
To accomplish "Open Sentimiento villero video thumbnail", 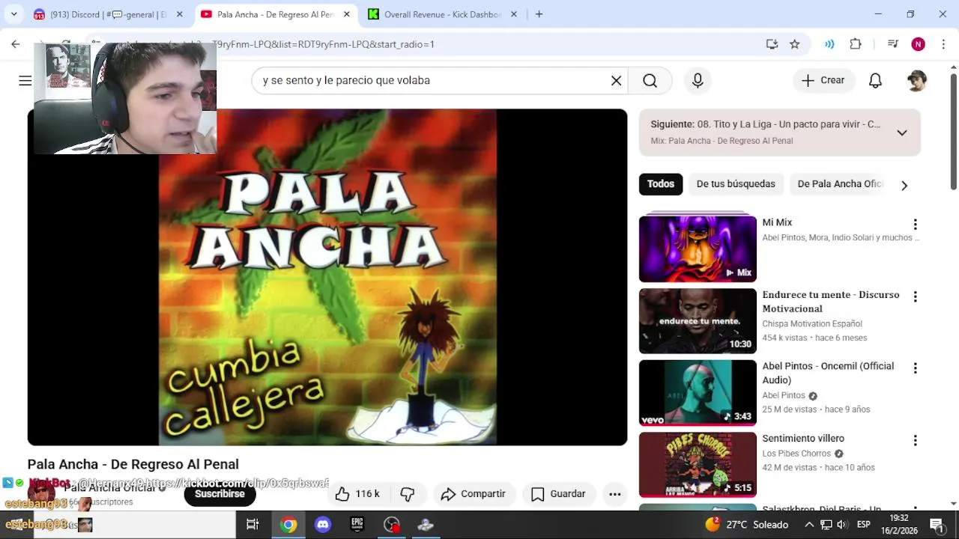I will [x=698, y=464].
